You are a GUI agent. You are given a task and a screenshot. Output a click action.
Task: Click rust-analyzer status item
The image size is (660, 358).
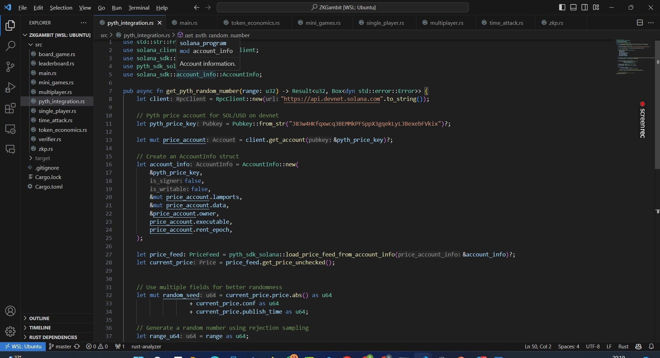tap(146, 347)
